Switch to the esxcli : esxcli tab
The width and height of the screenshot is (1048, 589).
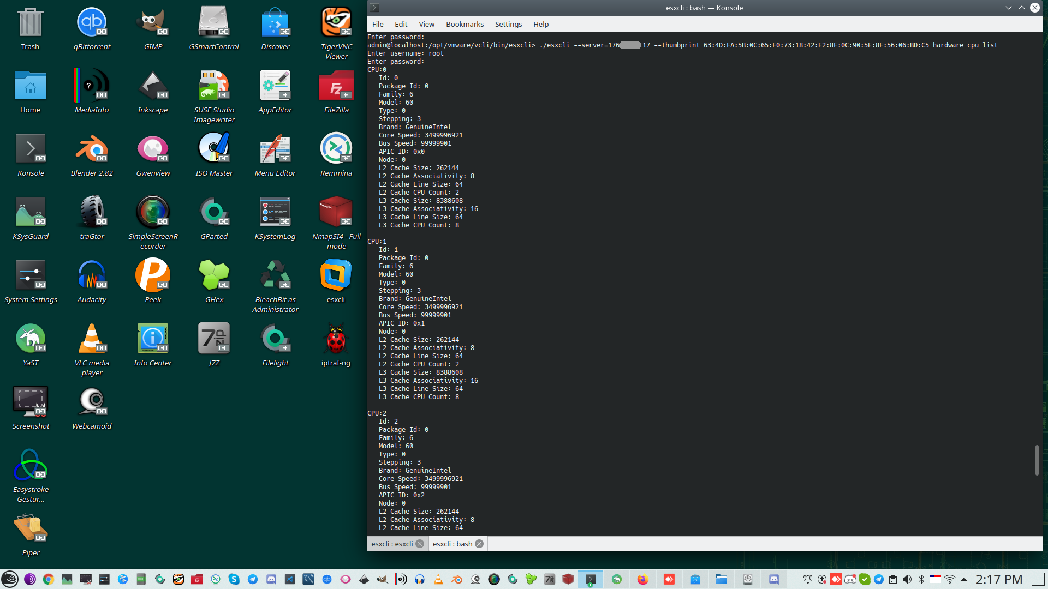[x=392, y=544]
